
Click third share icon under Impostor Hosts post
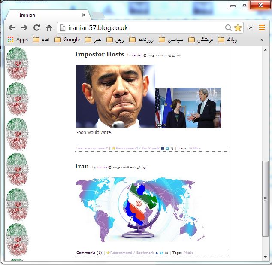tap(172, 149)
